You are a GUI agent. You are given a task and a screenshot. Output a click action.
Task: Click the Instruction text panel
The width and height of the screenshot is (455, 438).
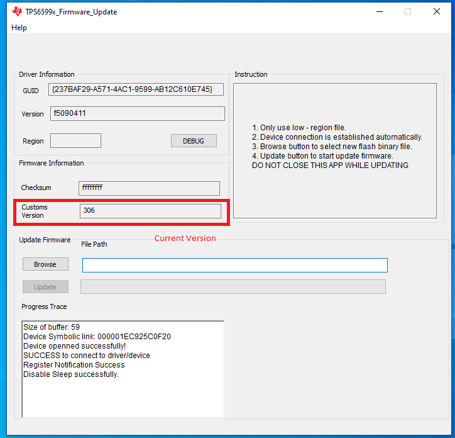point(334,151)
